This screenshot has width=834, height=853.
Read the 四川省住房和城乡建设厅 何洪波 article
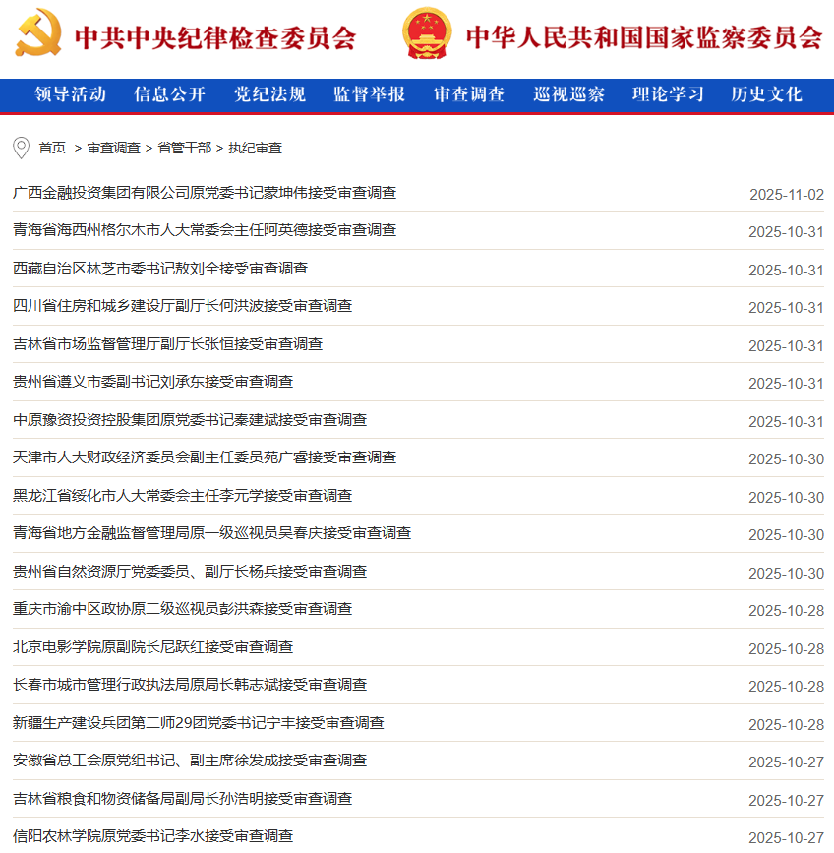tap(182, 306)
